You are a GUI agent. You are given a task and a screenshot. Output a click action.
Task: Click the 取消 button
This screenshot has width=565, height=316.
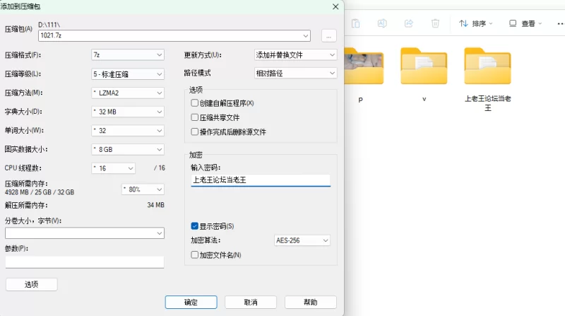(x=250, y=302)
